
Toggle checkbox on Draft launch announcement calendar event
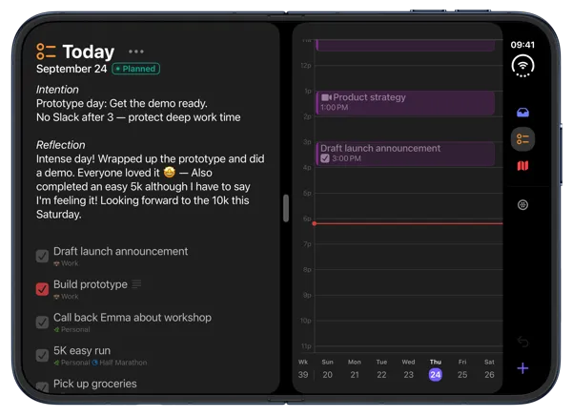pos(325,158)
